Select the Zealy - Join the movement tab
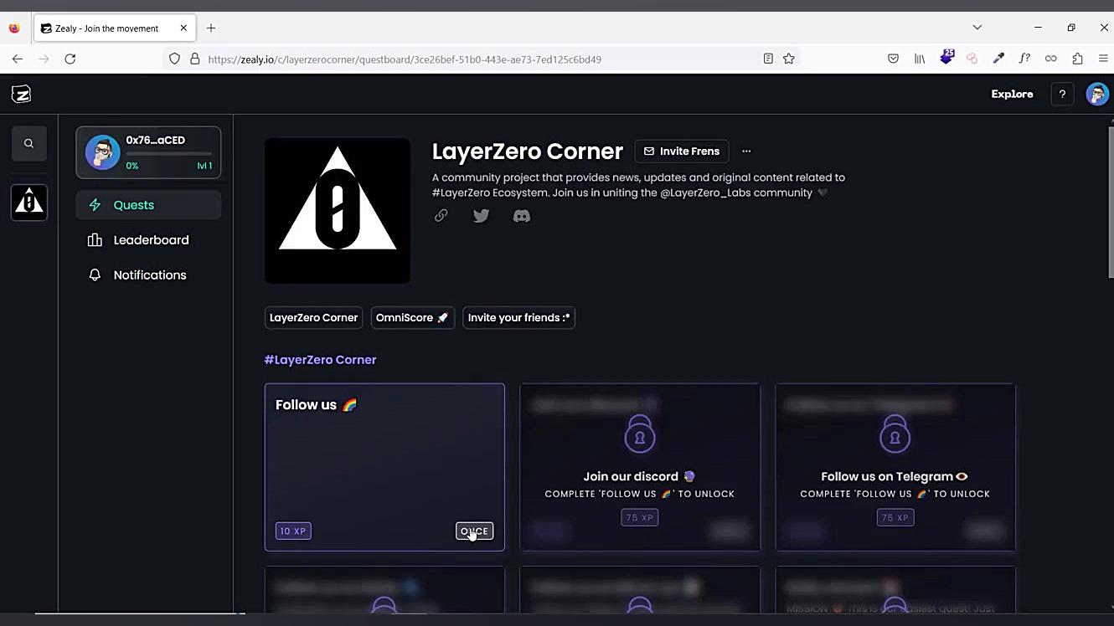 point(114,28)
